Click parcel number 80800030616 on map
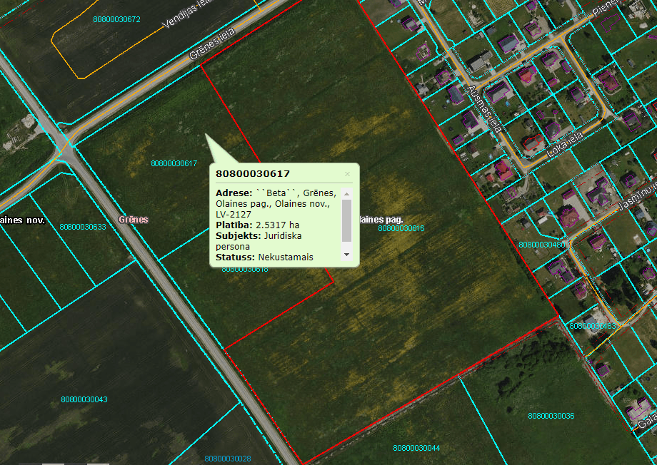This screenshot has width=657, height=465. pyautogui.click(x=401, y=229)
